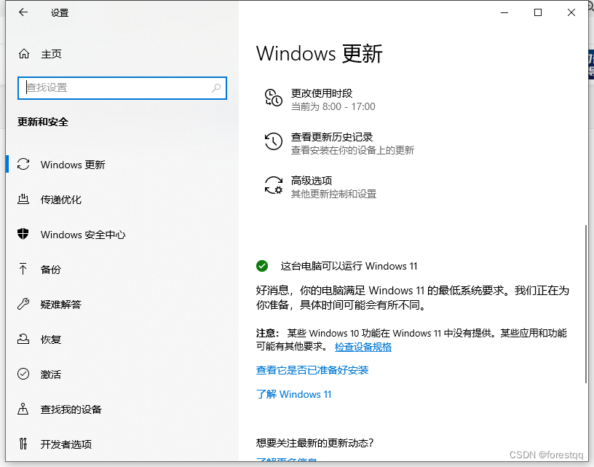Click the Windows 更新 page title
Image resolution: width=594 pixels, height=467 pixels.
pos(320,53)
